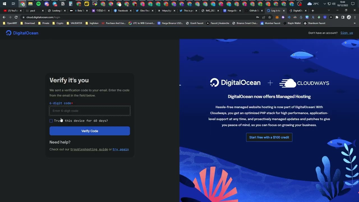Open Discord from the taskbar

[47, 4]
